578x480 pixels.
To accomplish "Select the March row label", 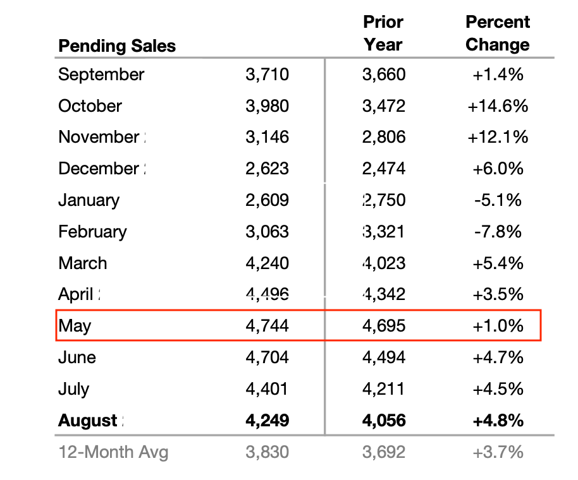I will (x=83, y=263).
